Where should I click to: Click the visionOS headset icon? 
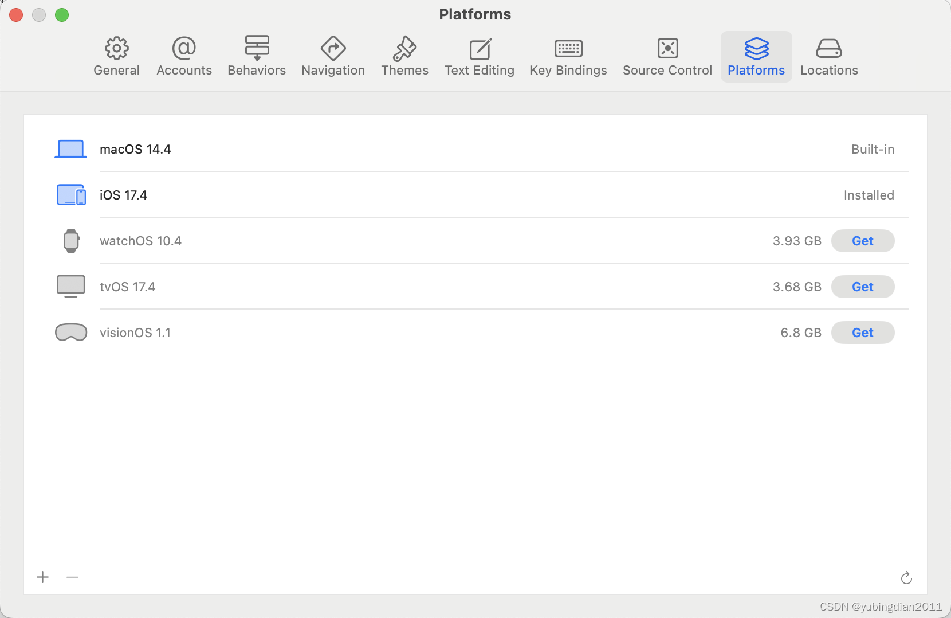71,333
